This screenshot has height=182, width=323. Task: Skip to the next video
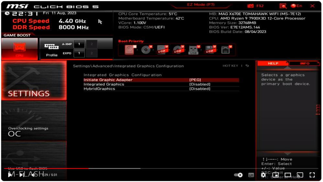pos(21,175)
